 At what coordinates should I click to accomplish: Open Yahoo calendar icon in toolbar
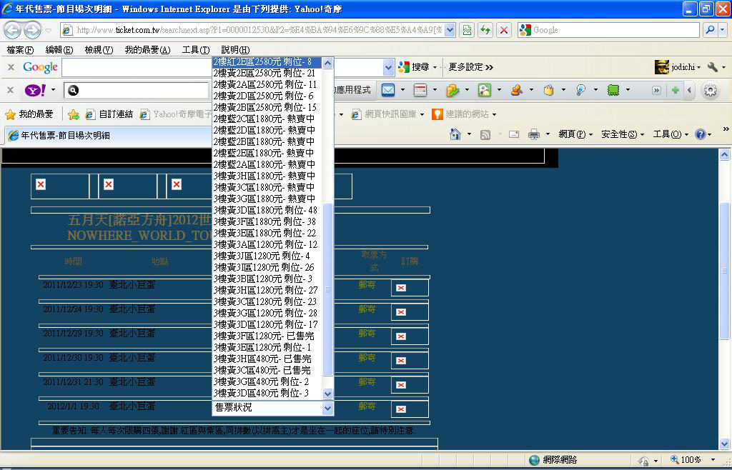coord(420,90)
